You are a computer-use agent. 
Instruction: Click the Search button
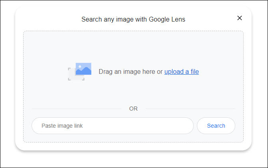(x=216, y=126)
